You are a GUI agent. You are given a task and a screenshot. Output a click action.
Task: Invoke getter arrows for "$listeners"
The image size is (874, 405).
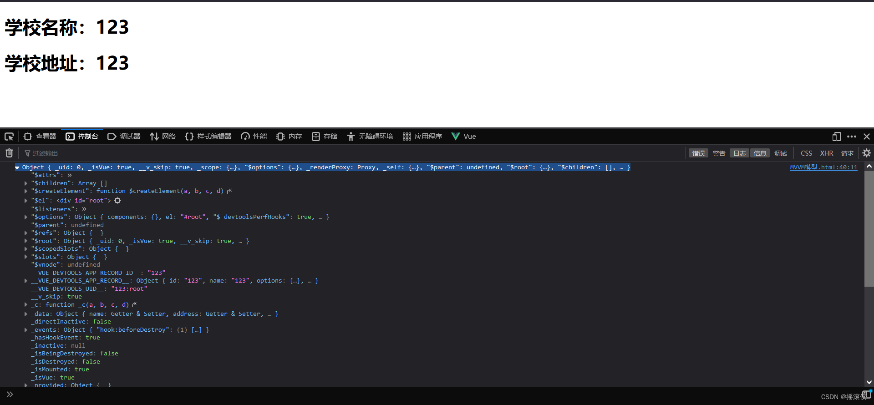click(84, 209)
